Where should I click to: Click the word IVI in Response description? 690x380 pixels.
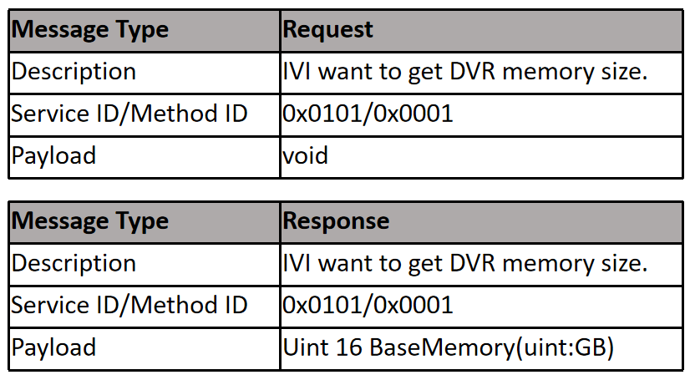[x=297, y=262]
